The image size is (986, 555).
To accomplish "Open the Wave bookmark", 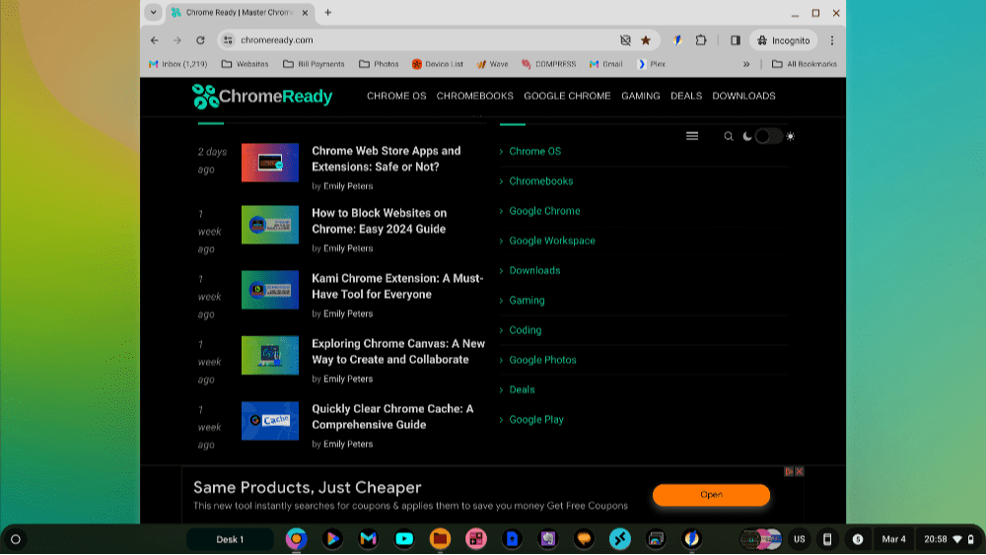I will (x=492, y=64).
